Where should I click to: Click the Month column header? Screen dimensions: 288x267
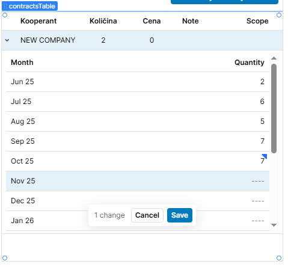pos(22,63)
